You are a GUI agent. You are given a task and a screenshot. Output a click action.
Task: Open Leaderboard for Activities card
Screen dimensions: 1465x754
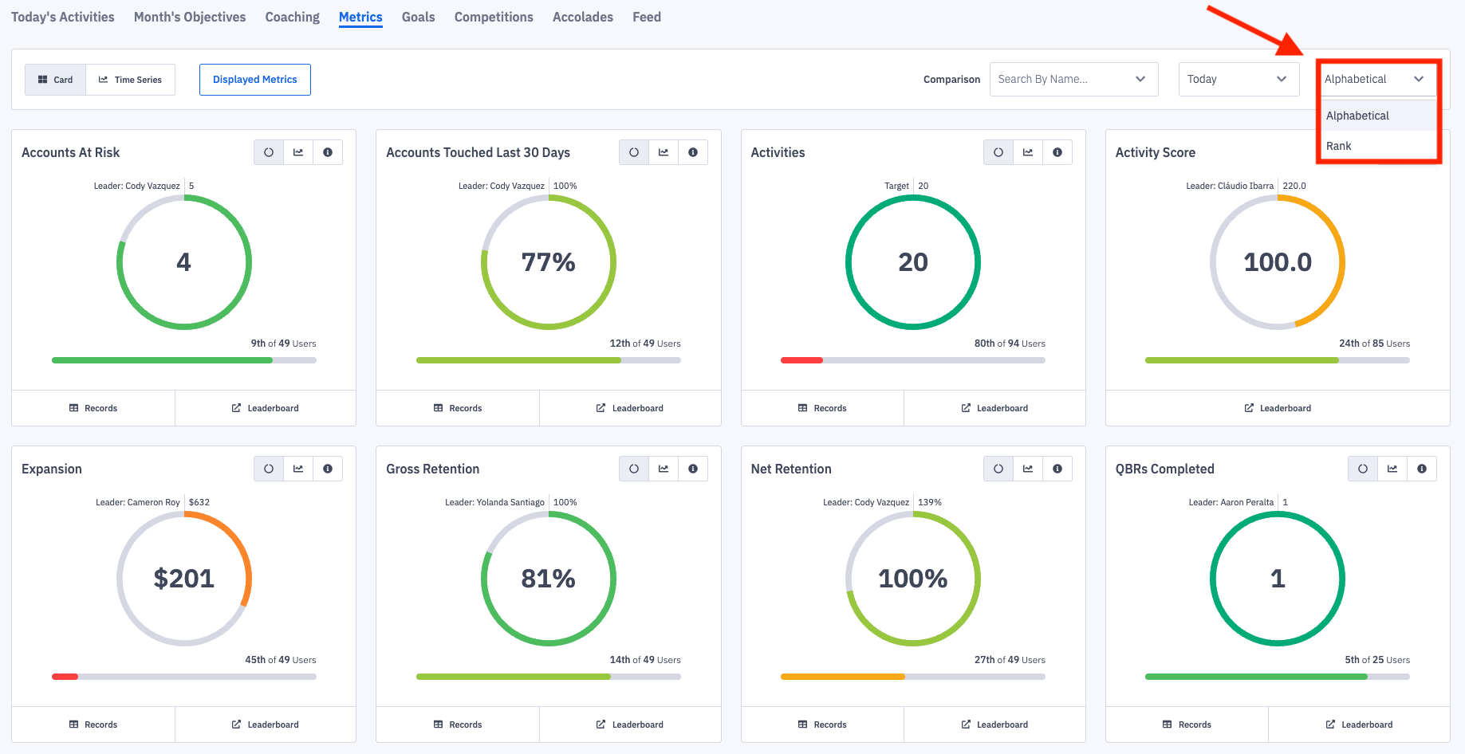pyautogui.click(x=994, y=408)
